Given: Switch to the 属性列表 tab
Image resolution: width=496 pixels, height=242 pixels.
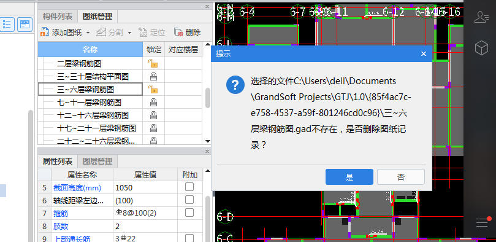Looking at the screenshot, I should (x=58, y=162).
